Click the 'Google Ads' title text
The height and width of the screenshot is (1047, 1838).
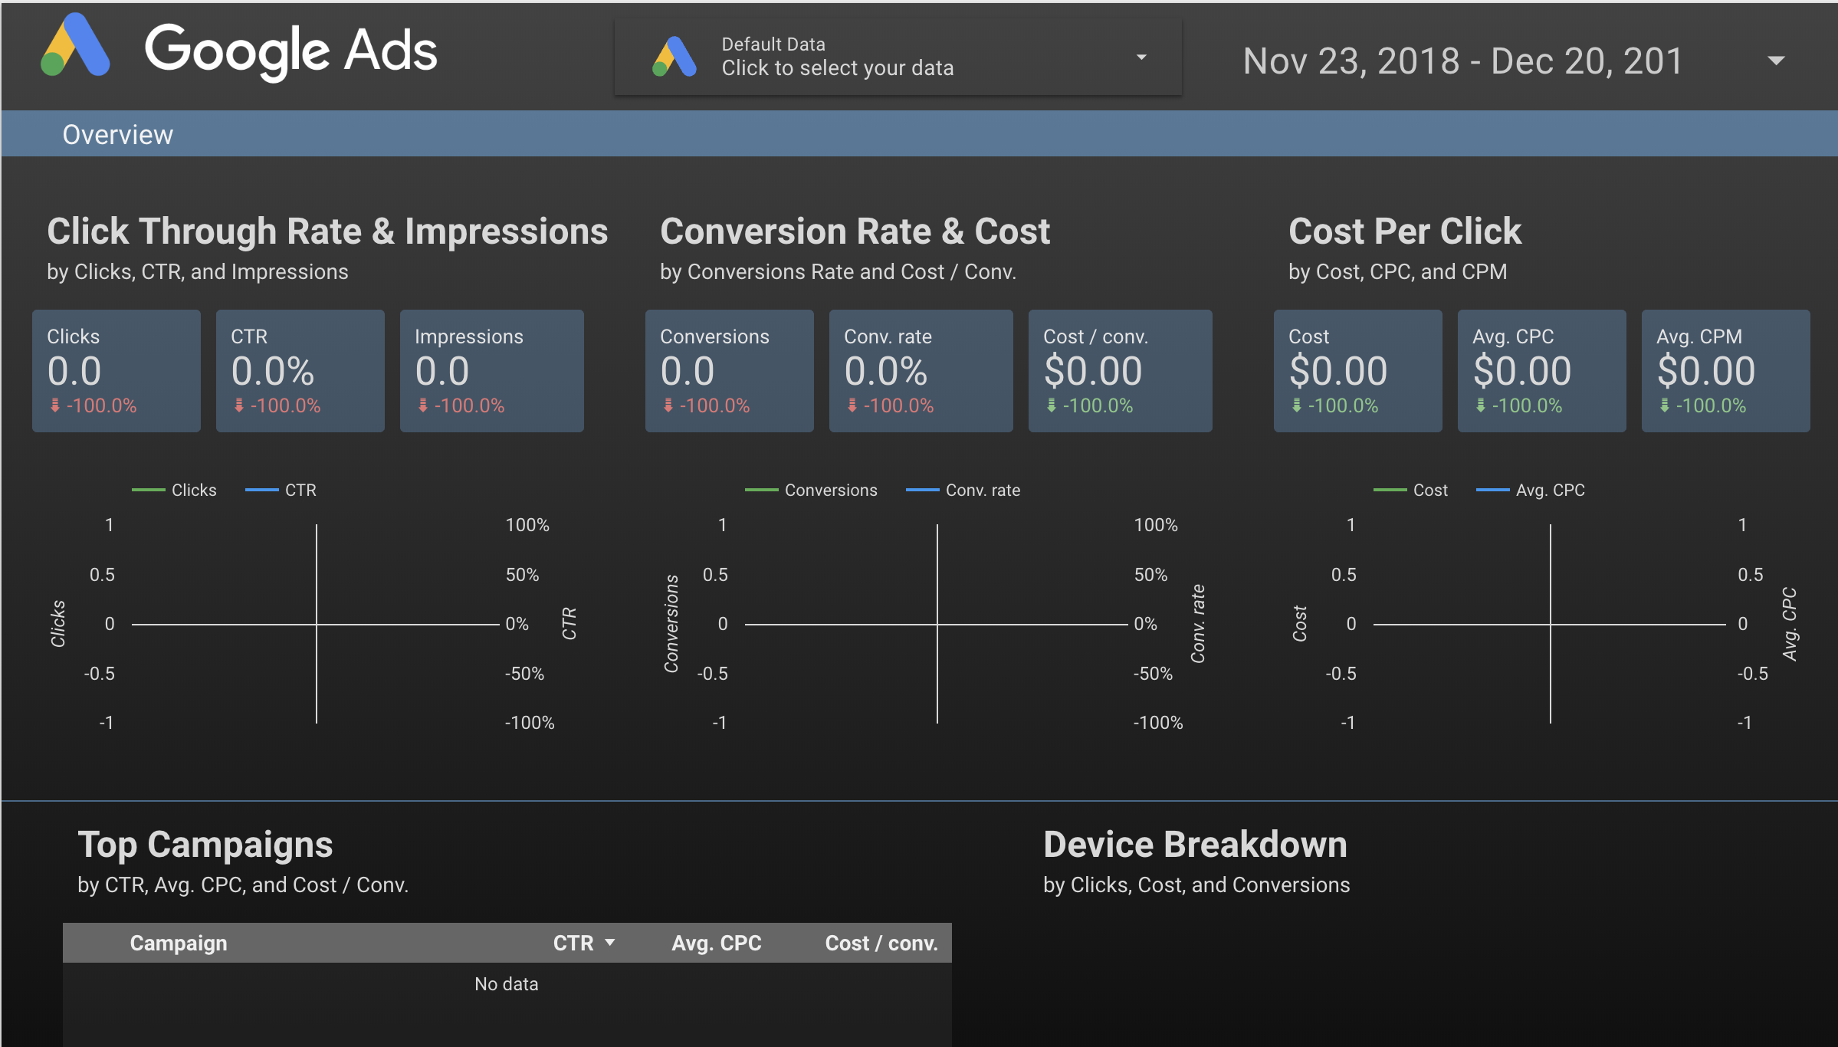click(290, 51)
